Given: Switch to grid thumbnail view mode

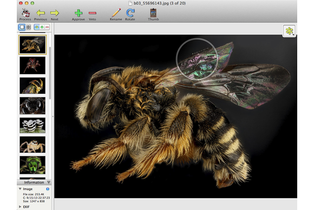Looking at the screenshot, I should [x=28, y=27].
